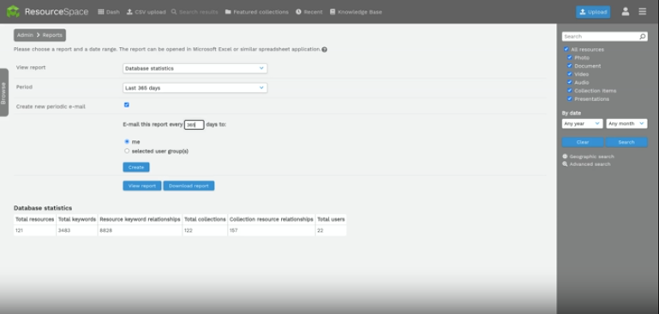Uncheck the Video resource type checkbox

click(x=570, y=74)
